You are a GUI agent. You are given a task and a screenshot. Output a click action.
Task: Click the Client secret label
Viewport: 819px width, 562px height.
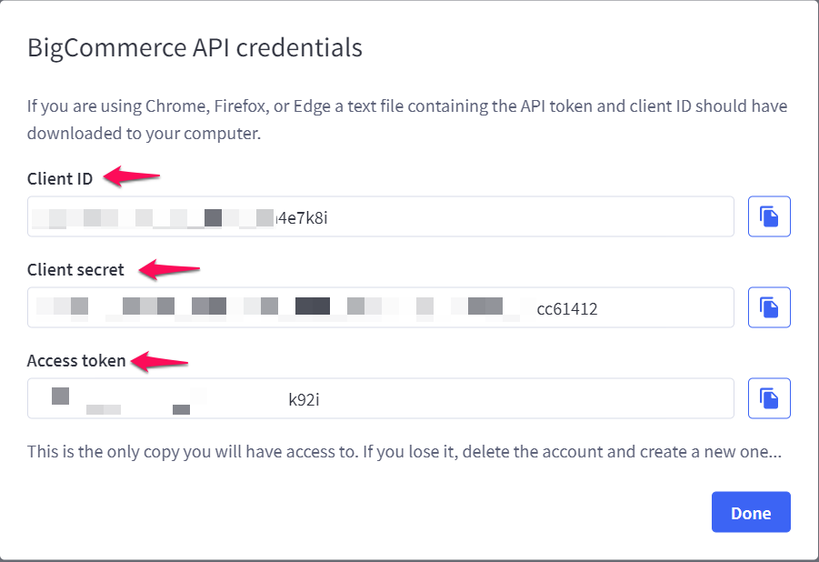click(x=75, y=269)
